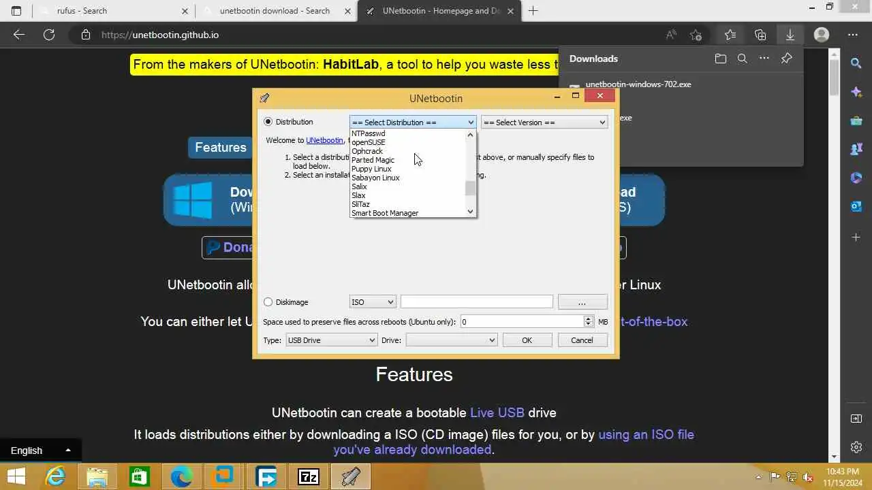Open the HabitLab link in the banner
Screen dimensions: 872x490
tap(352, 65)
